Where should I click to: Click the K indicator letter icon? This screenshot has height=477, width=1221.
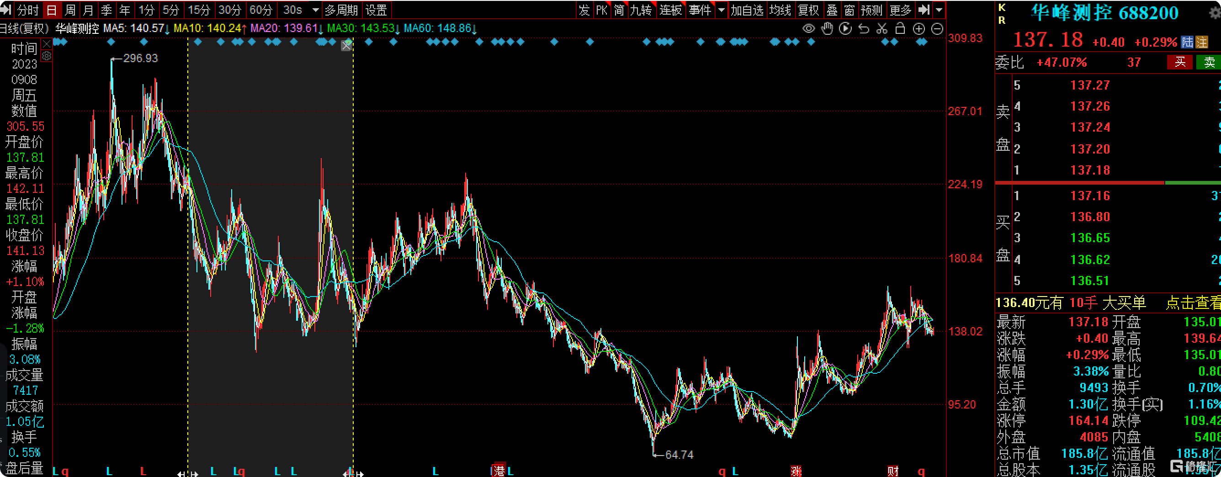click(1002, 7)
